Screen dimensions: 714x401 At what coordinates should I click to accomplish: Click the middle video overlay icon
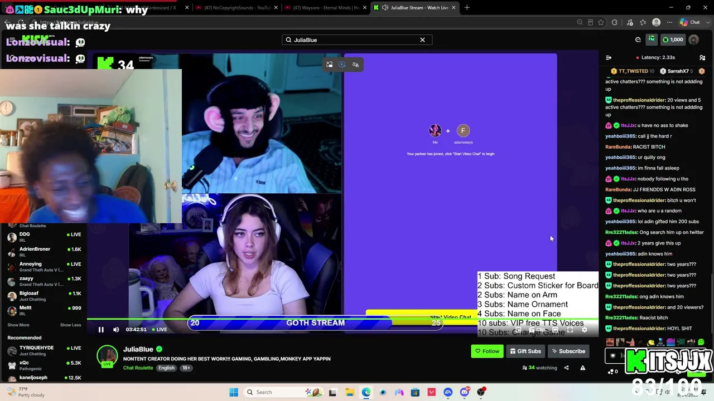342,65
